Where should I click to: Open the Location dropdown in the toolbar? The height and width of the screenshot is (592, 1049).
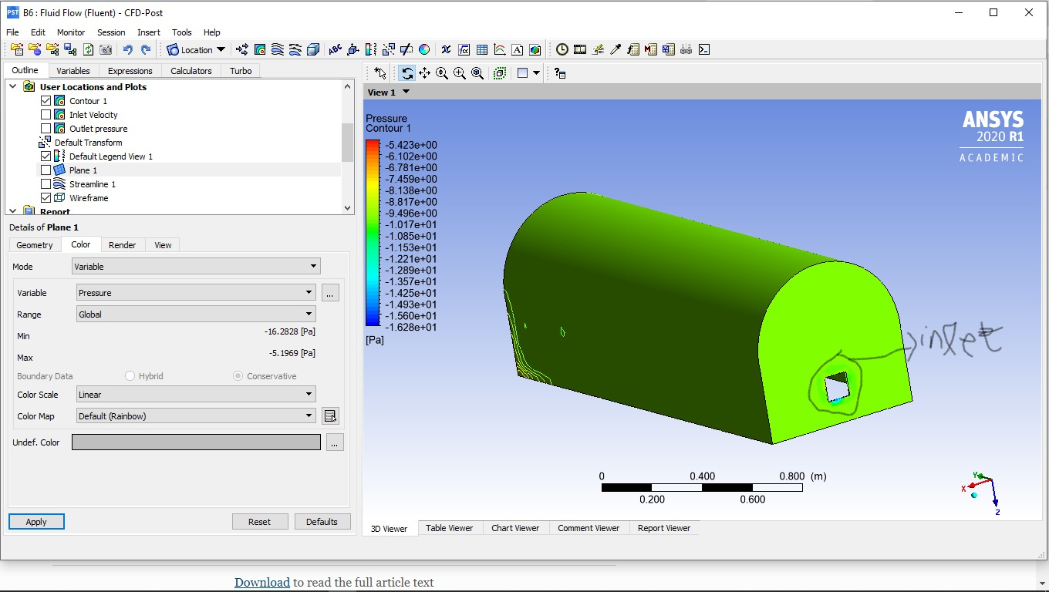(x=196, y=50)
